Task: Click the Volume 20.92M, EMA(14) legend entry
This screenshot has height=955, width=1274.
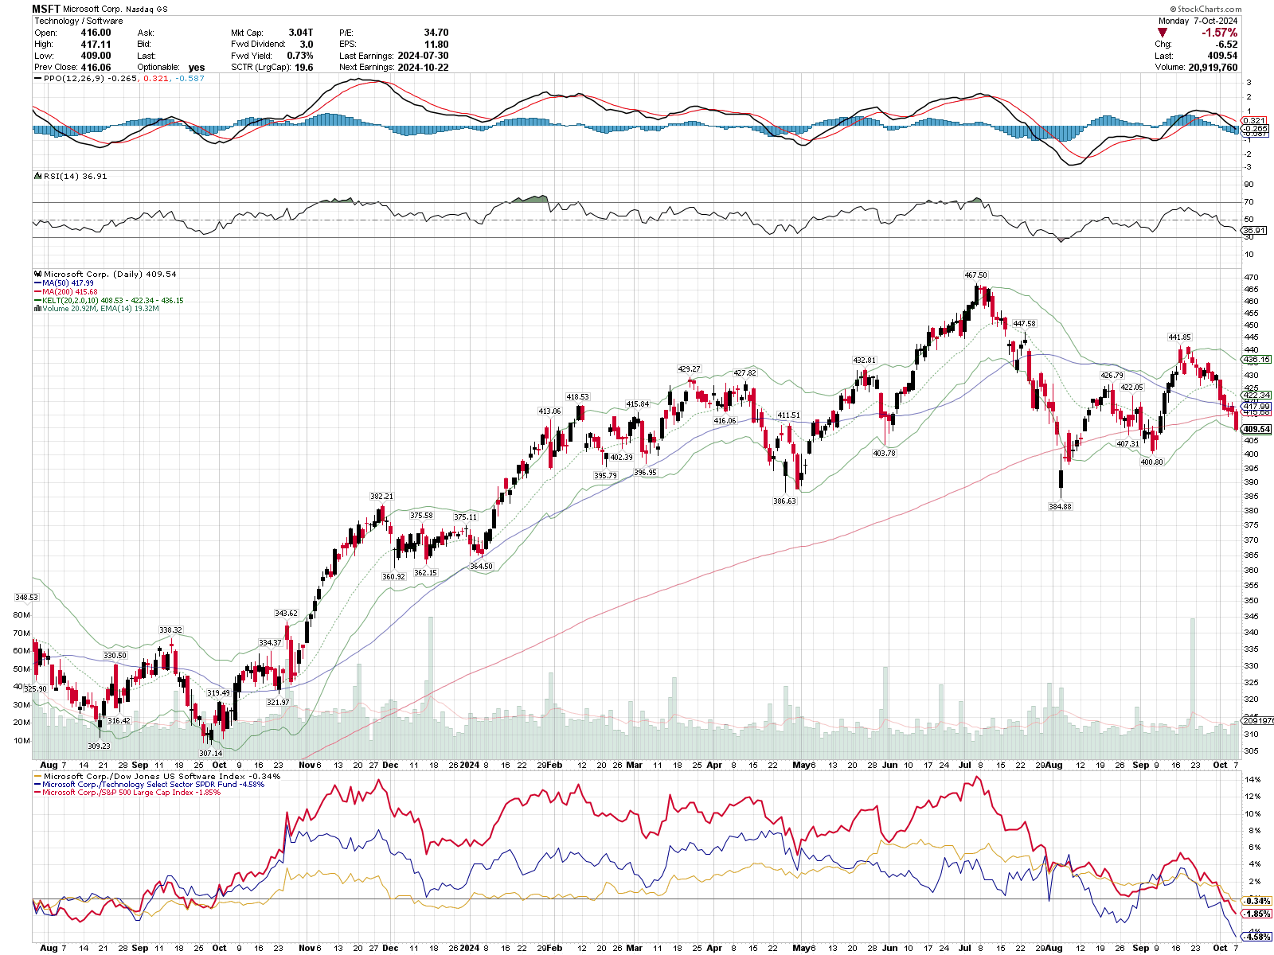Action: tap(101, 308)
